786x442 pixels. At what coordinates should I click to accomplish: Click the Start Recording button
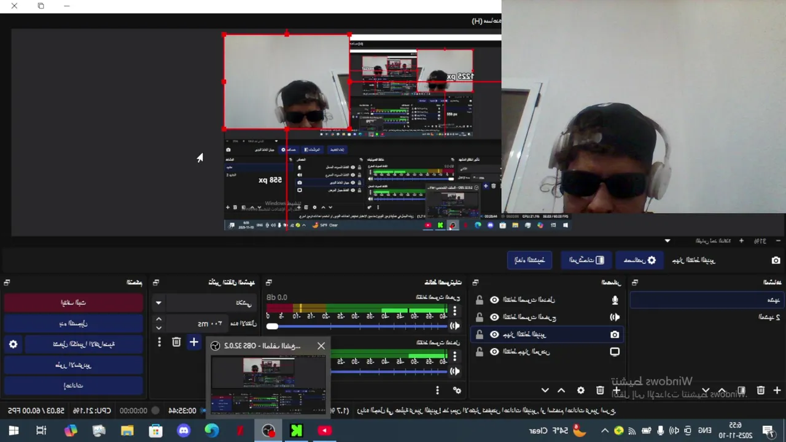74,324
